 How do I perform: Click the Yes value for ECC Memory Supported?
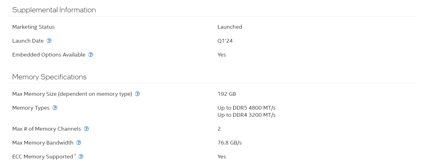tap(222, 157)
